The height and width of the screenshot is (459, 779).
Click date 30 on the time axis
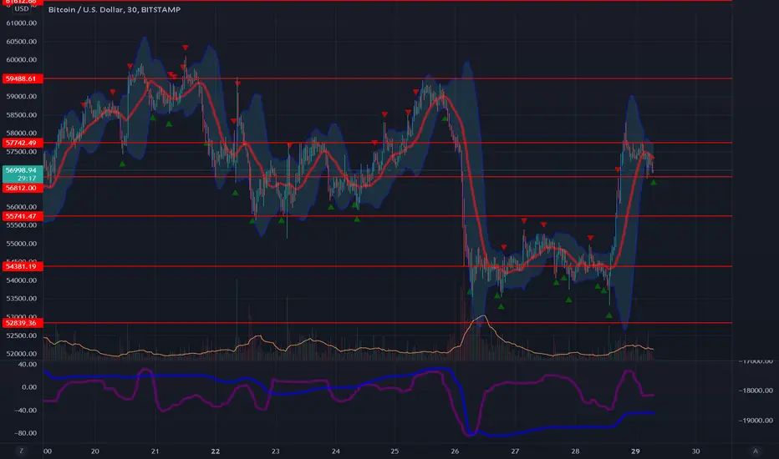coord(695,451)
